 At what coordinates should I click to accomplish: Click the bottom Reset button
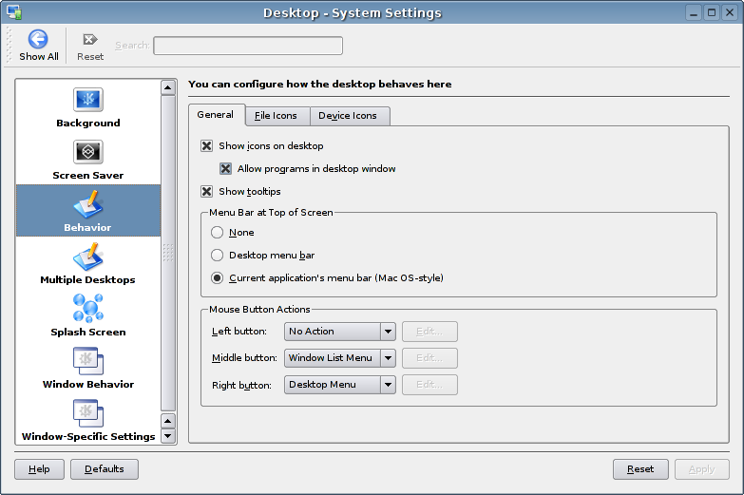[640, 469]
